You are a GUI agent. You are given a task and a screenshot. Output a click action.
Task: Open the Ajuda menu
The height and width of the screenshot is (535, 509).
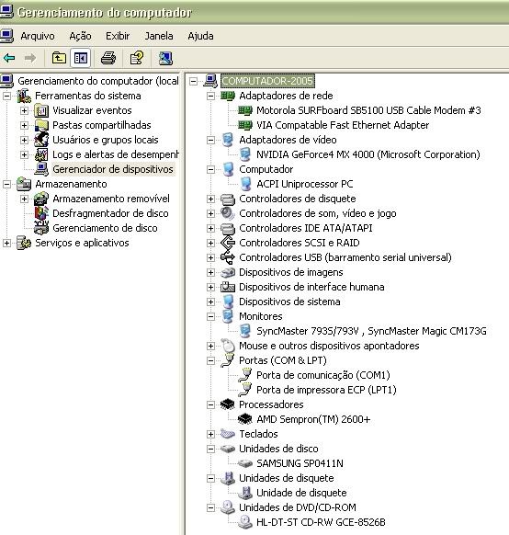click(200, 36)
